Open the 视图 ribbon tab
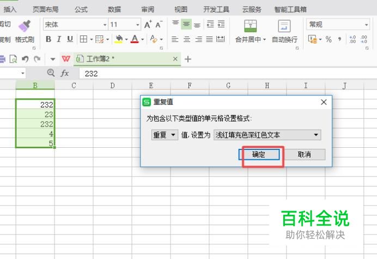This screenshot has height=259, width=377. 181,9
